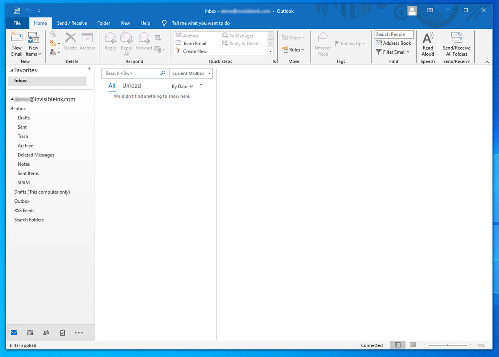Select the Archive quick step

pyautogui.click(x=187, y=36)
